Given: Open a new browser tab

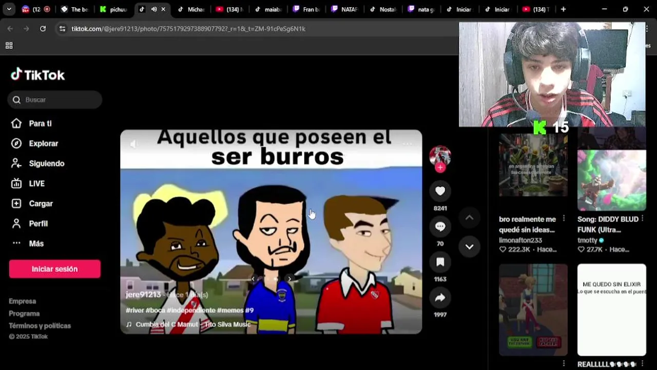Looking at the screenshot, I should 563,9.
